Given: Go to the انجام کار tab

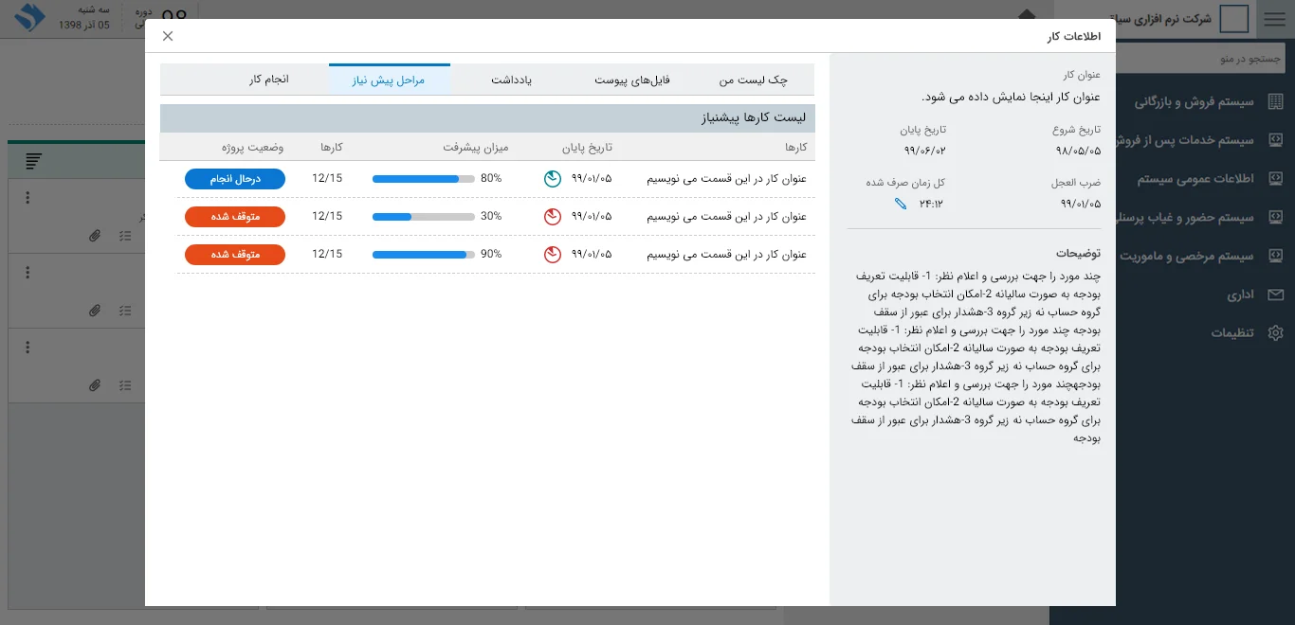Looking at the screenshot, I should coord(269,80).
